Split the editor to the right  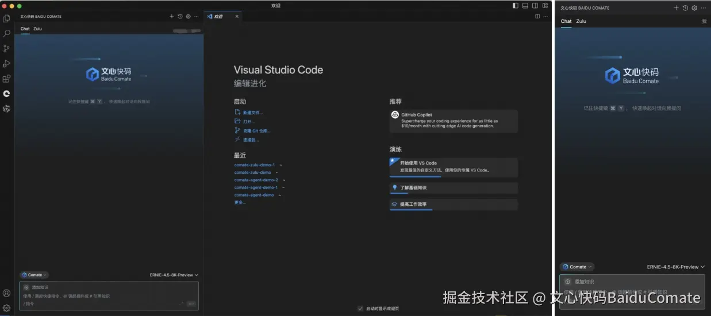pyautogui.click(x=537, y=16)
